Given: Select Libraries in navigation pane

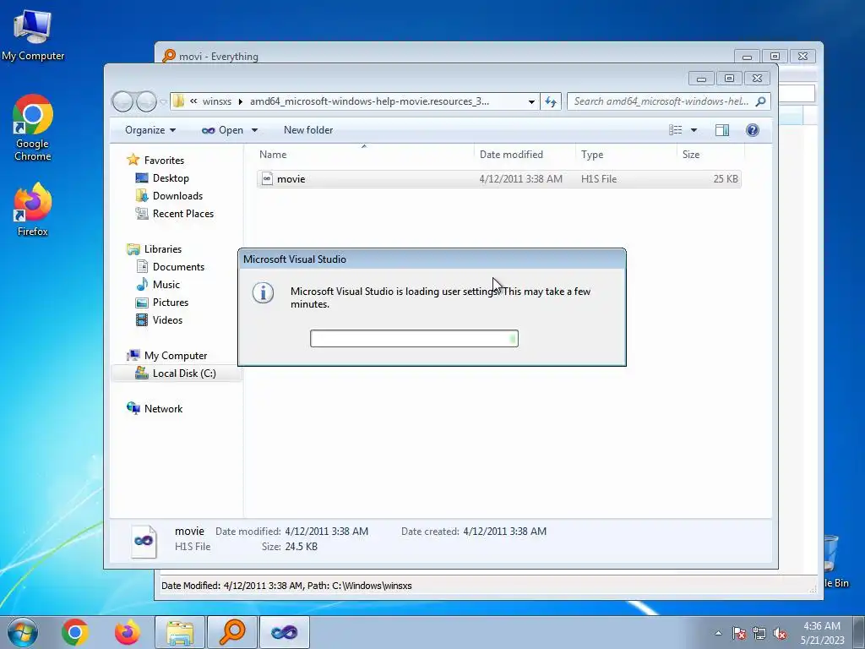Looking at the screenshot, I should (x=163, y=249).
